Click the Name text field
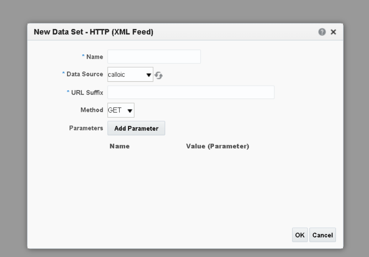This screenshot has width=369, height=257. pyautogui.click(x=154, y=57)
